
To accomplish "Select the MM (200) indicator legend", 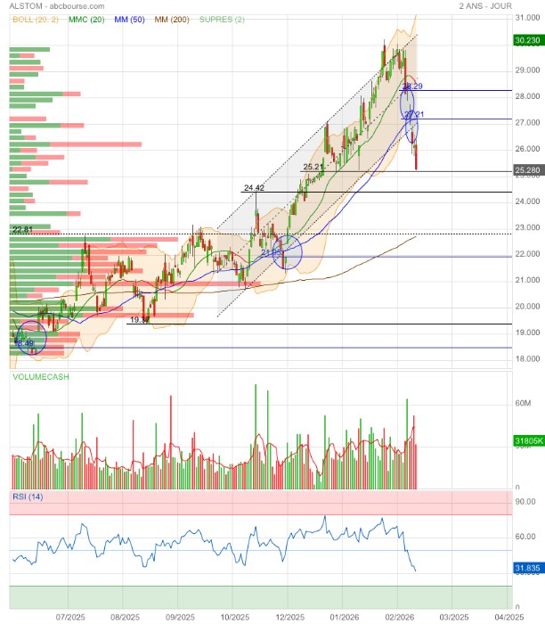I will pos(172,20).
